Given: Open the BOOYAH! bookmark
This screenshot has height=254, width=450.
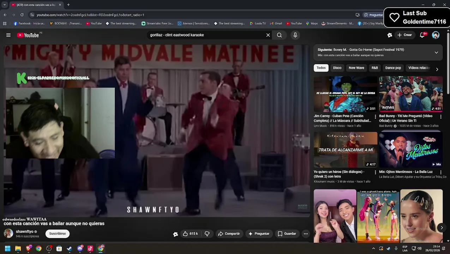Looking at the screenshot, I should 66,24.
